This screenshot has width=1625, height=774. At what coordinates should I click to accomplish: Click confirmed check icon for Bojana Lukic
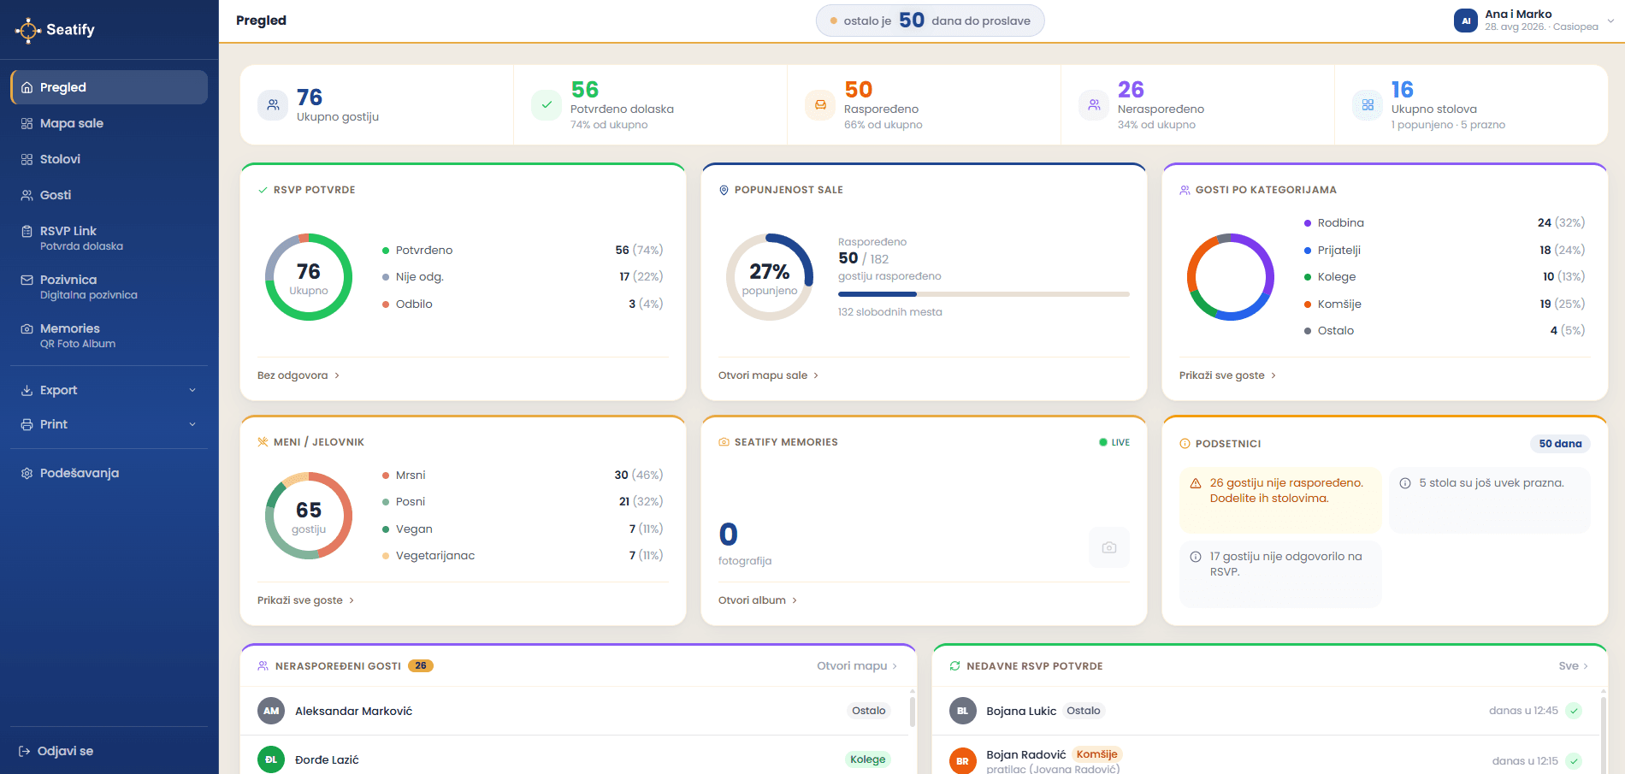coord(1574,711)
